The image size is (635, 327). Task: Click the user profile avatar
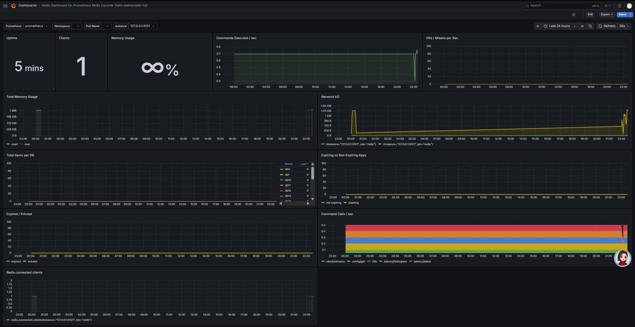pos(629,6)
